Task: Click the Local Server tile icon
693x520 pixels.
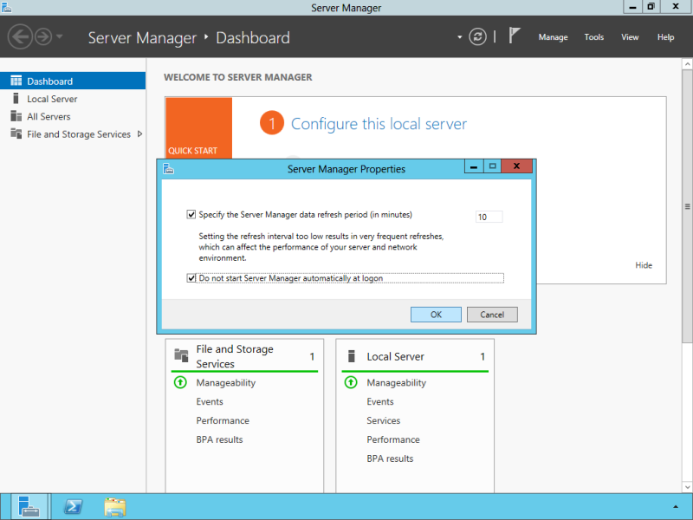Action: pyautogui.click(x=352, y=356)
